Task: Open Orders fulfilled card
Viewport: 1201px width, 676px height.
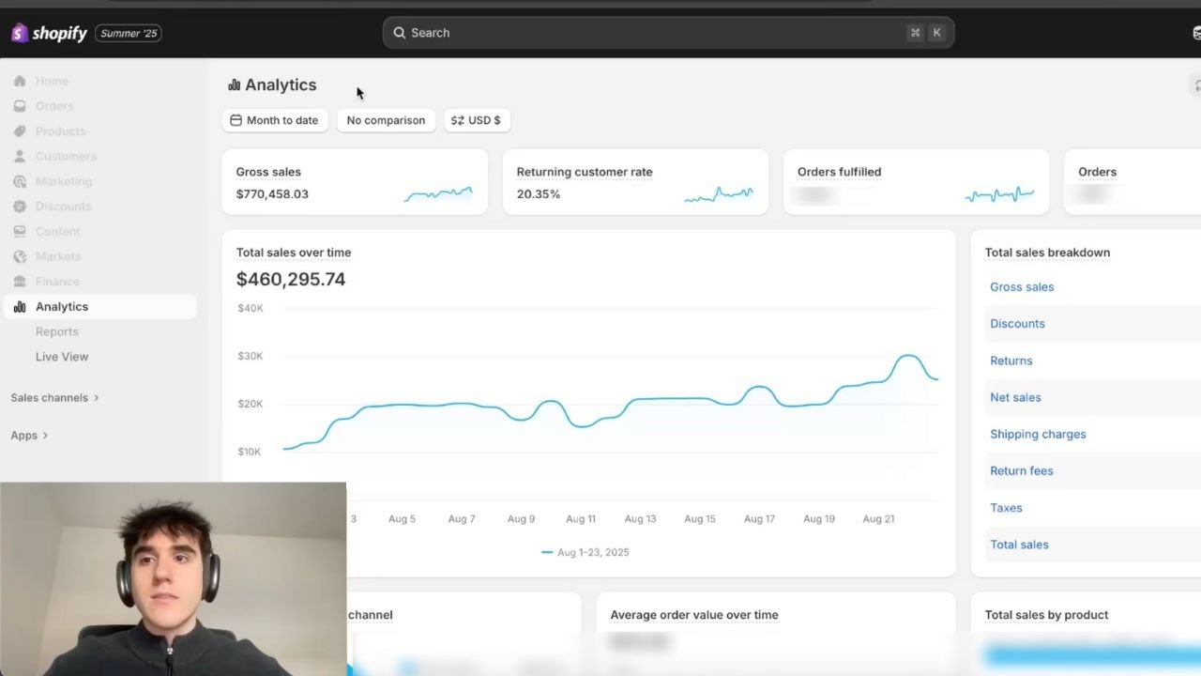Action: (x=916, y=182)
